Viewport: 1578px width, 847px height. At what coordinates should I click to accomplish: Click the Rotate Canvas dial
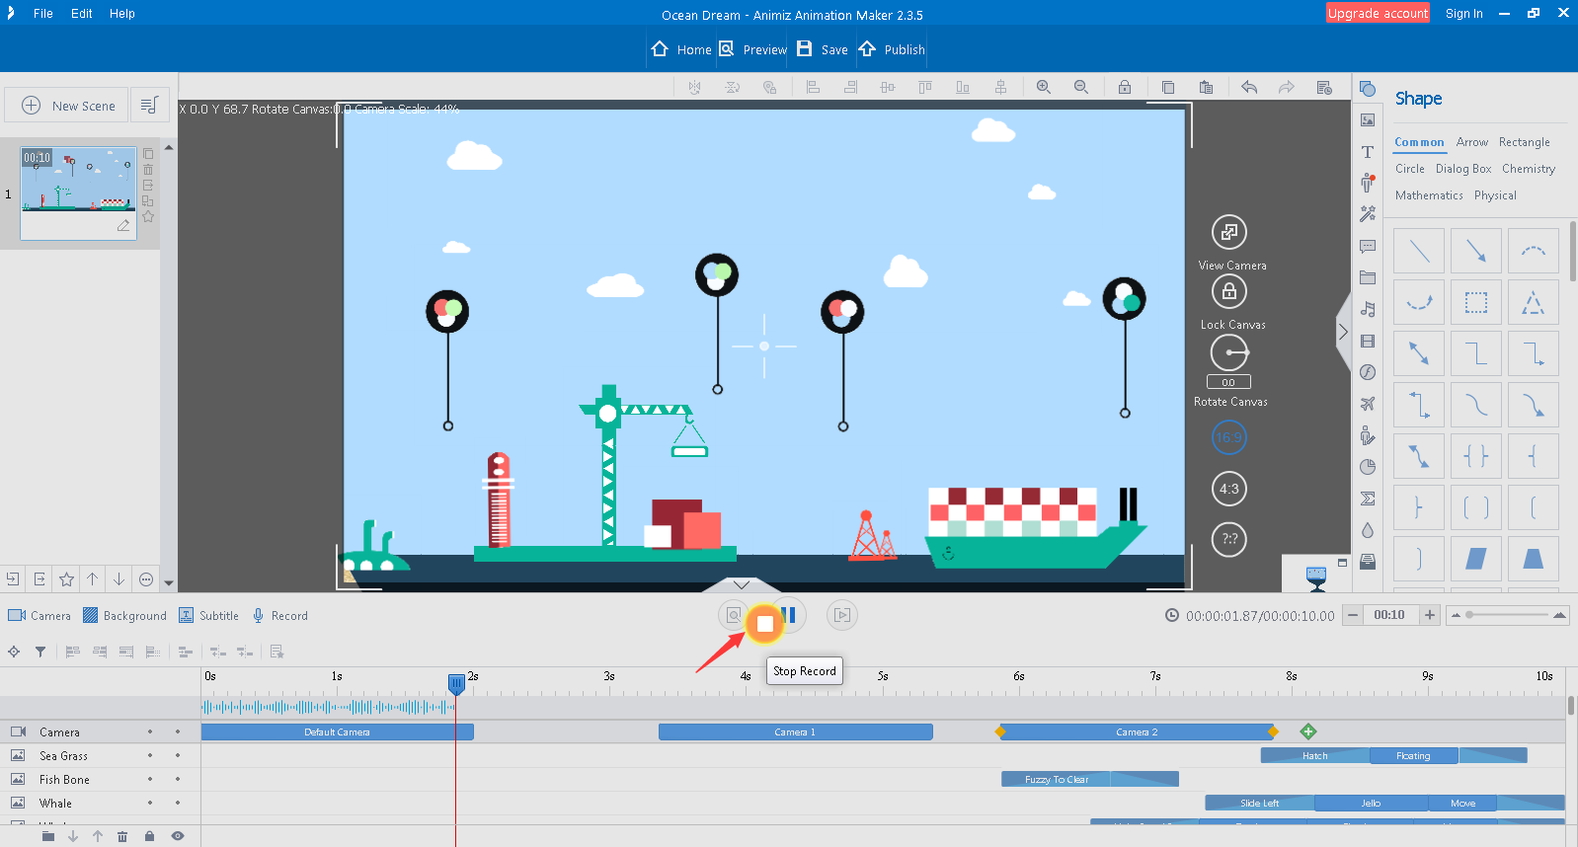point(1229,352)
